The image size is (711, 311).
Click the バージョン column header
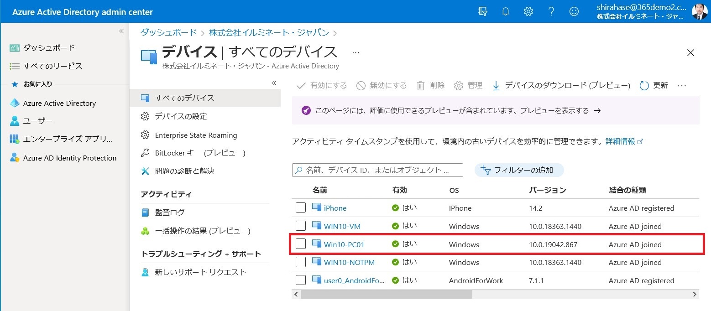click(548, 190)
